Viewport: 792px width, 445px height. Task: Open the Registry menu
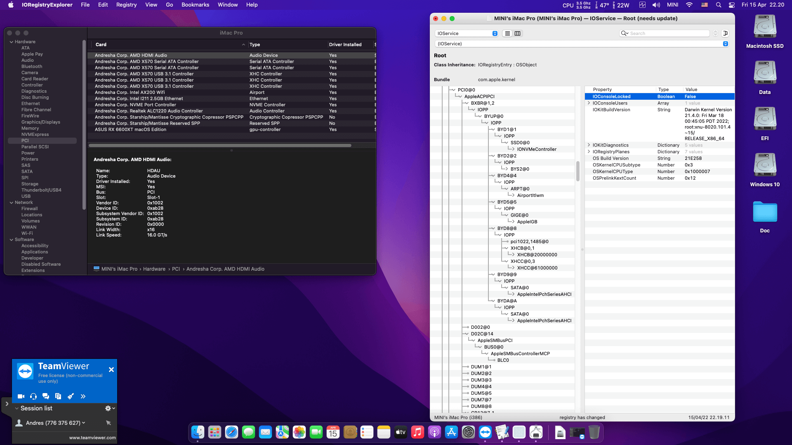pos(126,5)
